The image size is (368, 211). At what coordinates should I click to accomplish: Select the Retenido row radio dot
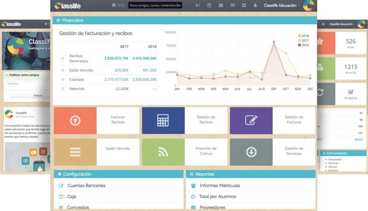[63, 89]
